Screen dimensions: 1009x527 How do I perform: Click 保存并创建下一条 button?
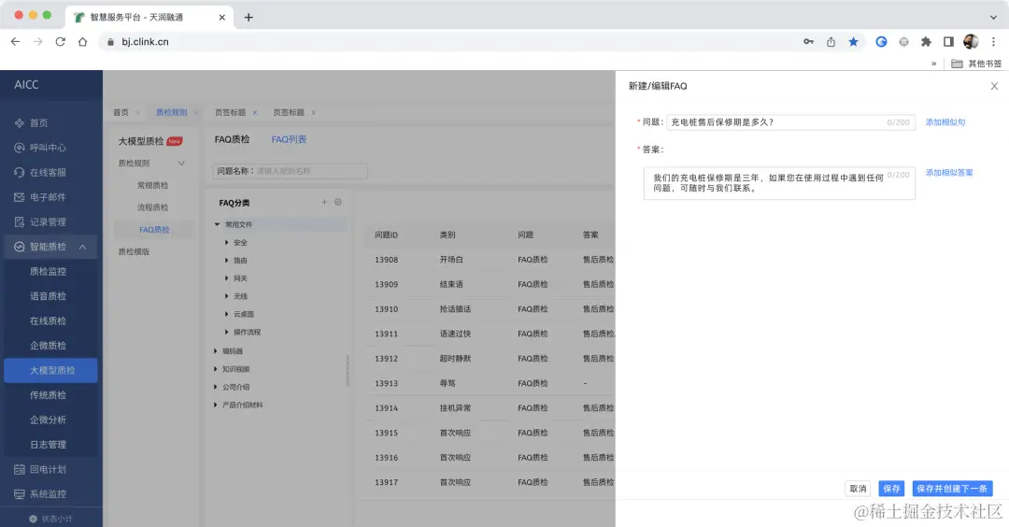click(952, 489)
